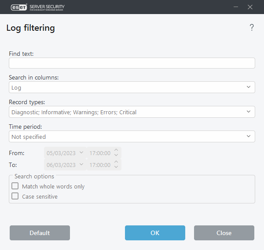Enable Match whole words only checkbox
The height and width of the screenshot is (250, 264).
(15, 186)
